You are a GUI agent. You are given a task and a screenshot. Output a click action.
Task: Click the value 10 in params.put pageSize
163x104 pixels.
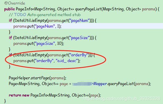tap(59, 43)
